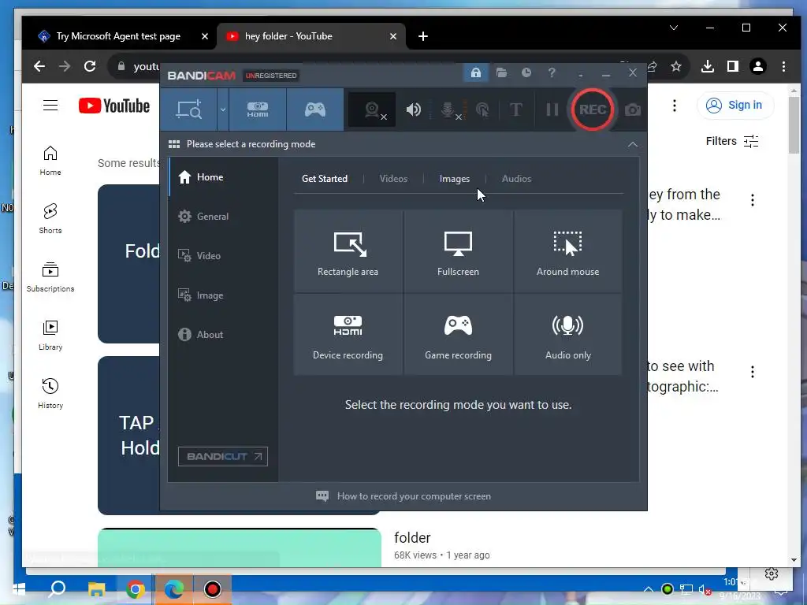
Task: Switch to 'Try Microsoft Agent test page' tab
Action: (x=118, y=36)
